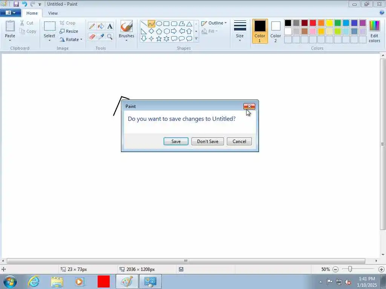Open Windows Media Player from taskbar
Screen dimensions: 386x289
click(x=80, y=281)
